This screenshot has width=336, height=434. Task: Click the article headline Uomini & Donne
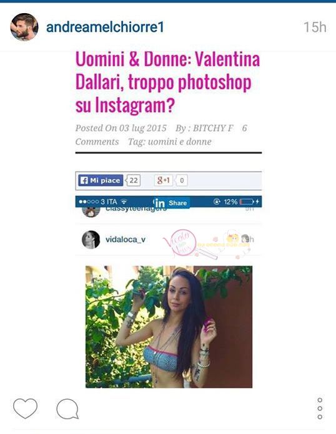(x=167, y=82)
